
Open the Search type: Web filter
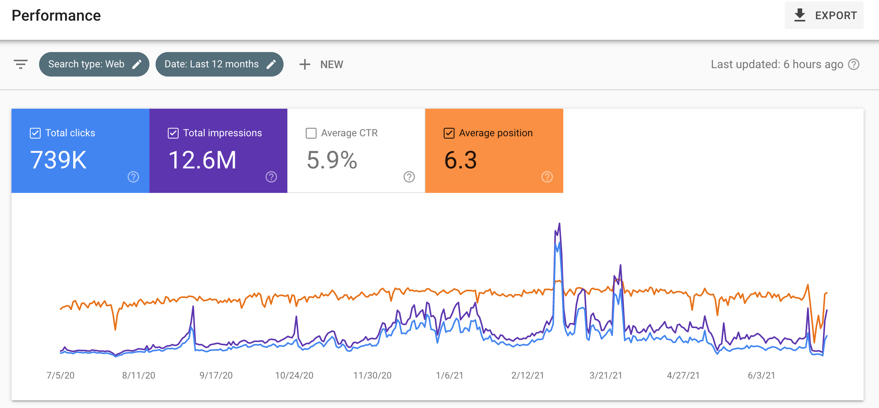(x=94, y=64)
